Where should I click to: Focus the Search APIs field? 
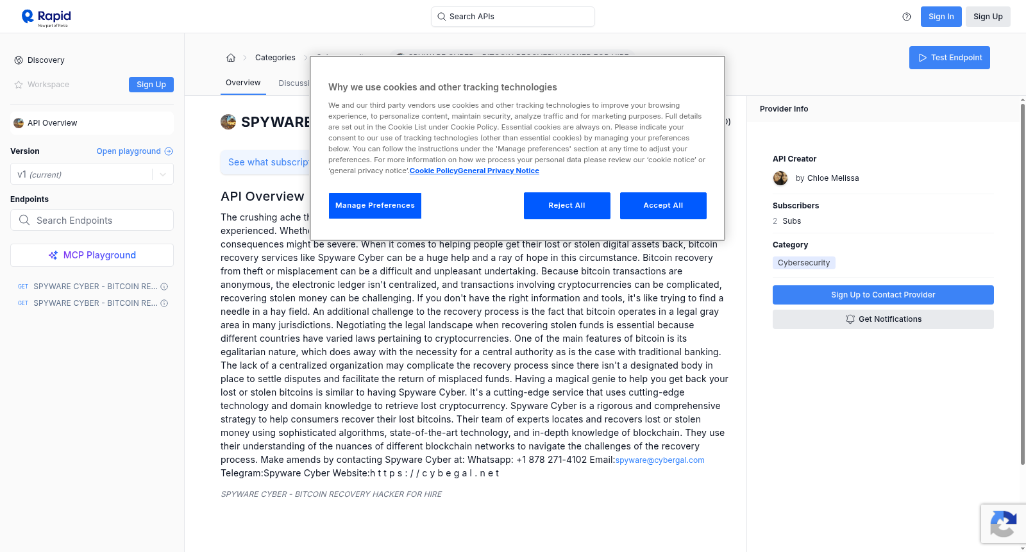point(513,17)
